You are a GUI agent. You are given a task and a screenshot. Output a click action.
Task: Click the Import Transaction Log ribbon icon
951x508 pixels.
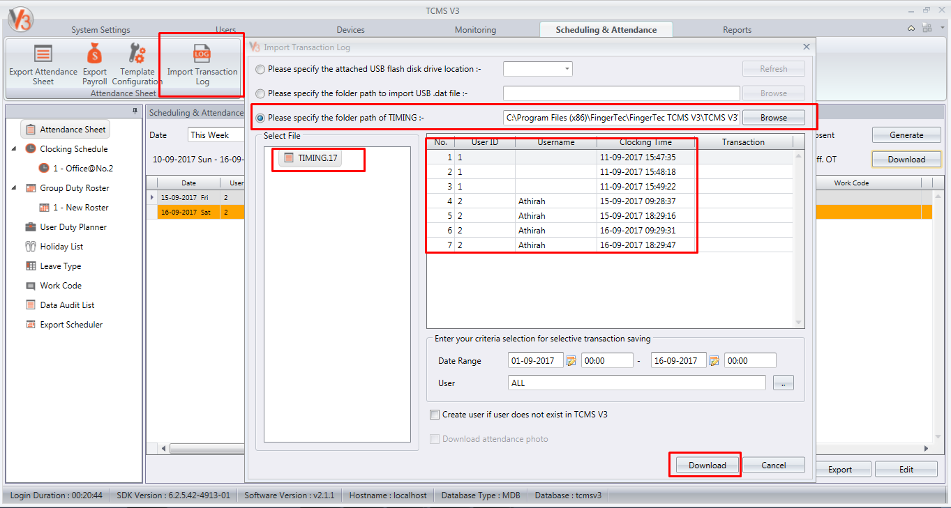[202, 54]
